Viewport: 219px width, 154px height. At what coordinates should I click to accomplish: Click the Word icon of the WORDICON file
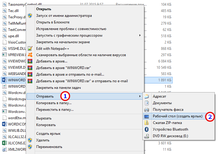click(x=4, y=124)
